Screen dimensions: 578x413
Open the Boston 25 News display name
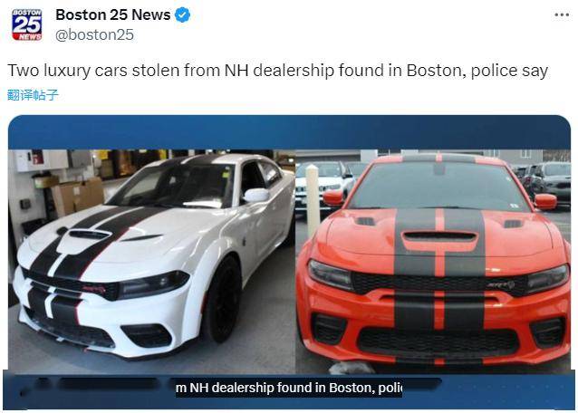(x=113, y=15)
